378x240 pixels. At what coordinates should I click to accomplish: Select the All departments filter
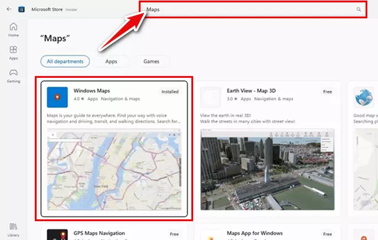[65, 61]
